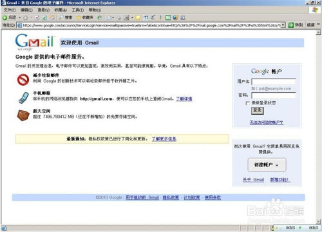
Task: Click the Edit page toolbar icon
Action: point(126,18)
